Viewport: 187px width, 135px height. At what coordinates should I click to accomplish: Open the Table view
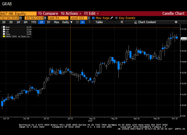[99, 22]
